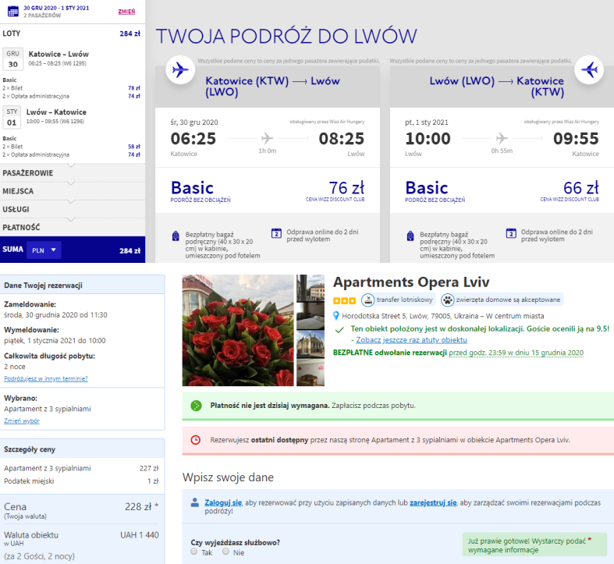Screen dimensions: 614x564
Task: Select 'Tak' for business travel
Action: point(196,551)
